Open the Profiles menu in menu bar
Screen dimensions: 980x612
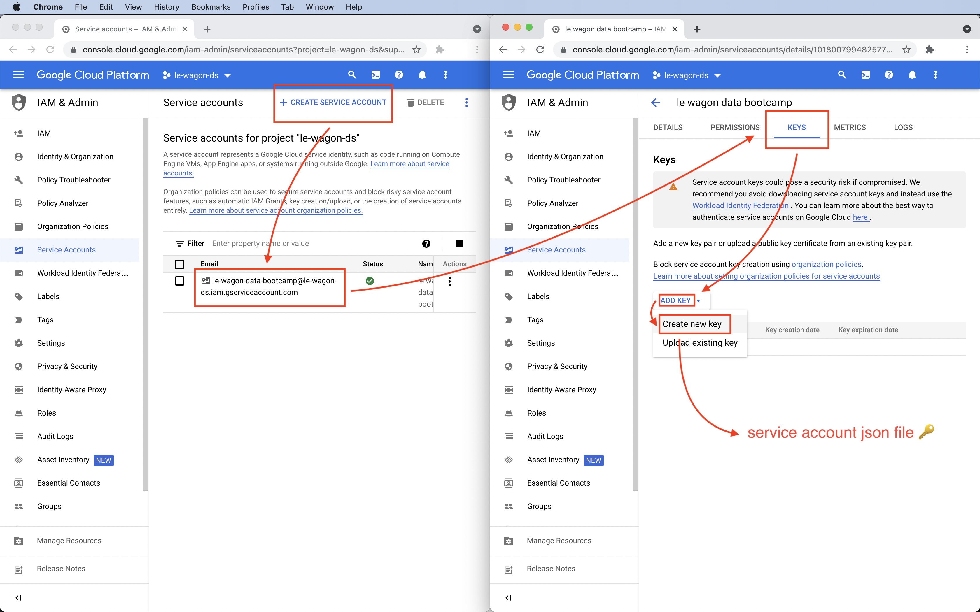pos(256,7)
